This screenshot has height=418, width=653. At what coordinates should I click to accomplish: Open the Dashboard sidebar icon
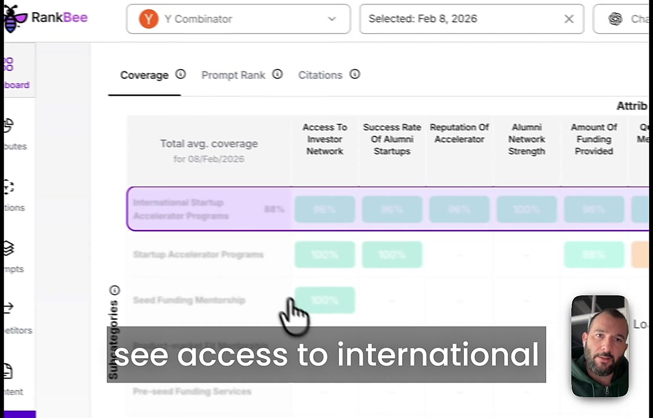(9, 64)
